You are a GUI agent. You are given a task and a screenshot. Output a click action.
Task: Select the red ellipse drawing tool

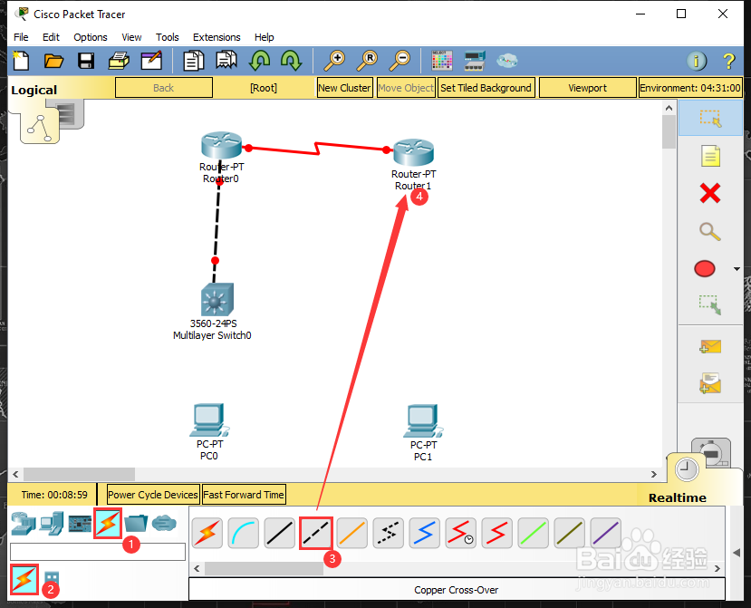click(x=705, y=269)
